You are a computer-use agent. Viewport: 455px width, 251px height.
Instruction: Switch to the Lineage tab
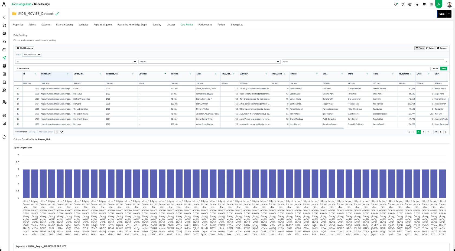tap(171, 25)
